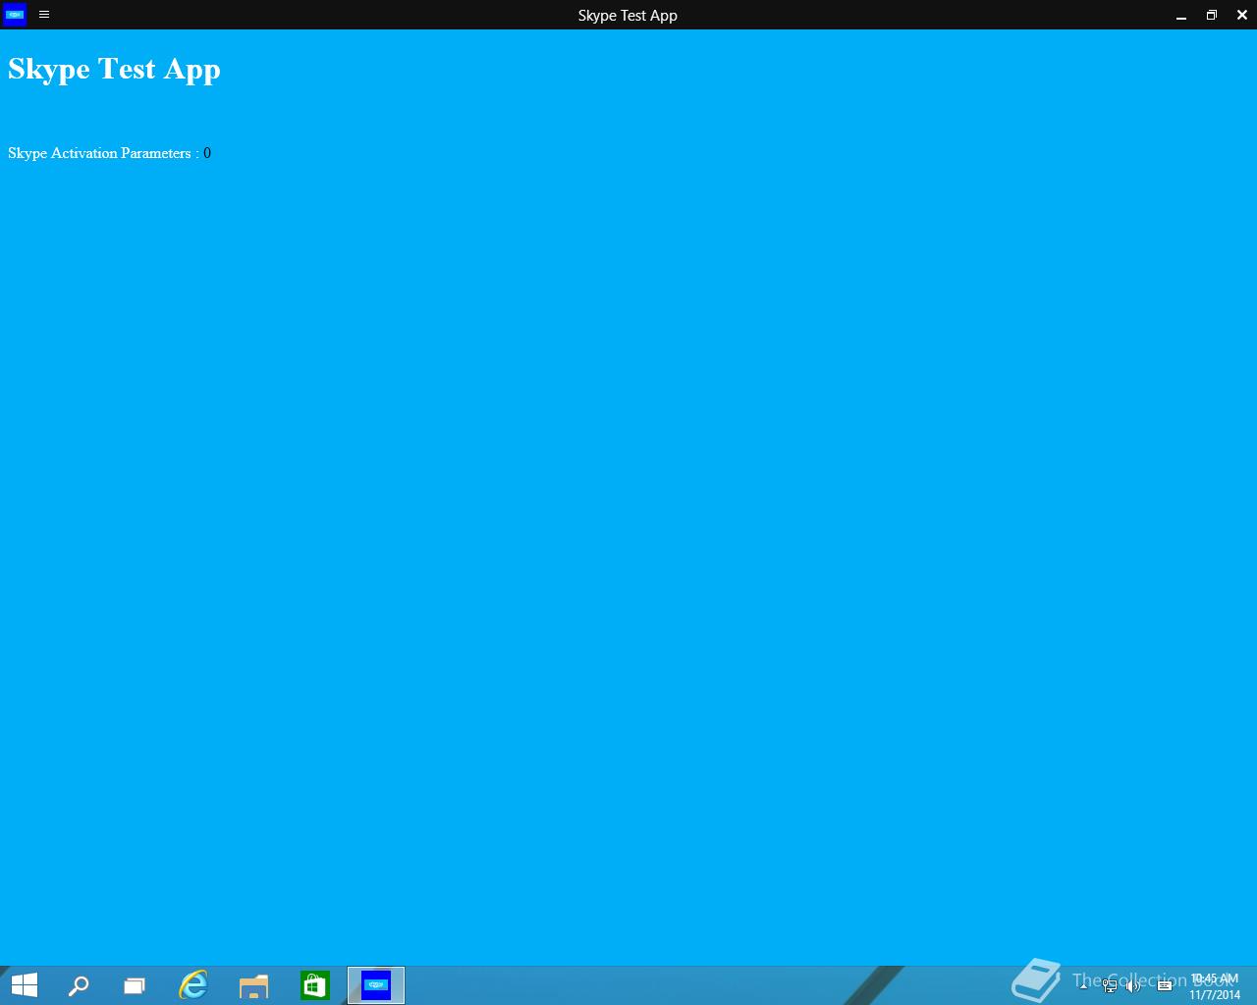
Task: Launch Internet Explorer from taskbar
Action: click(x=193, y=985)
